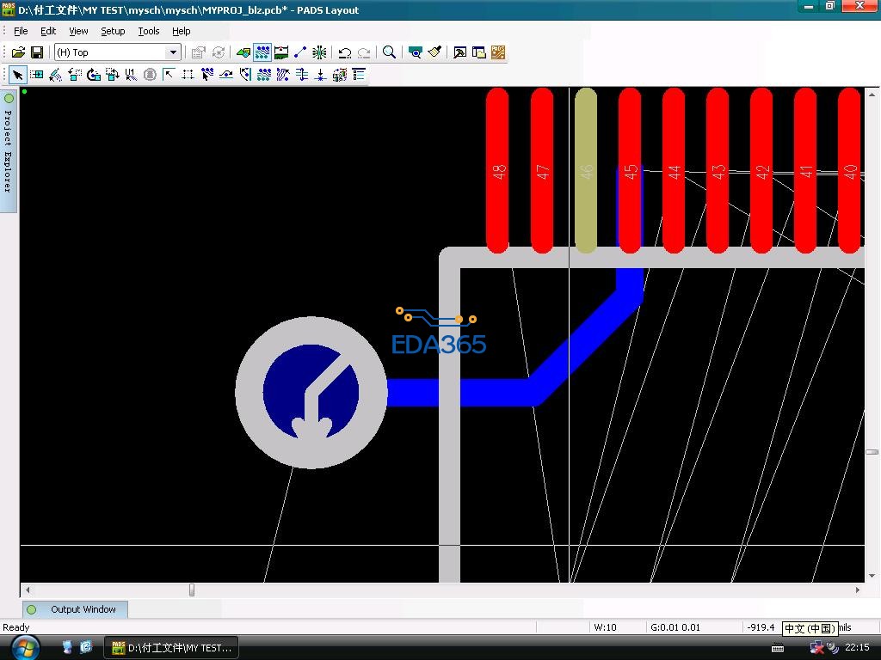This screenshot has height=660, width=881.
Task: Click the Windows Start button
Action: coord(24,647)
